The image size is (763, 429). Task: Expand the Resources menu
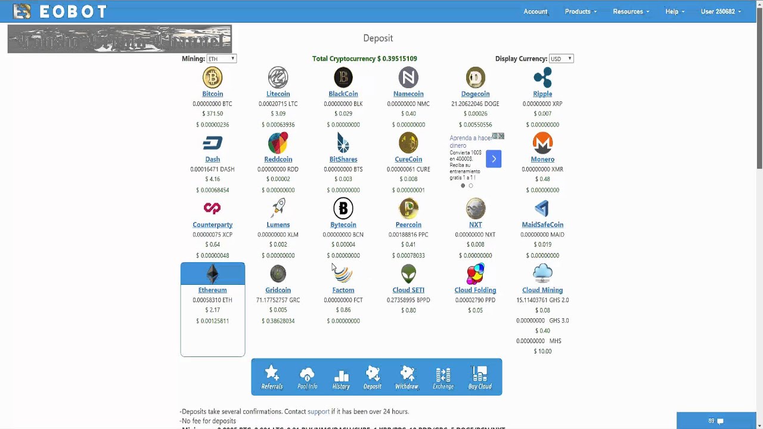click(x=631, y=11)
